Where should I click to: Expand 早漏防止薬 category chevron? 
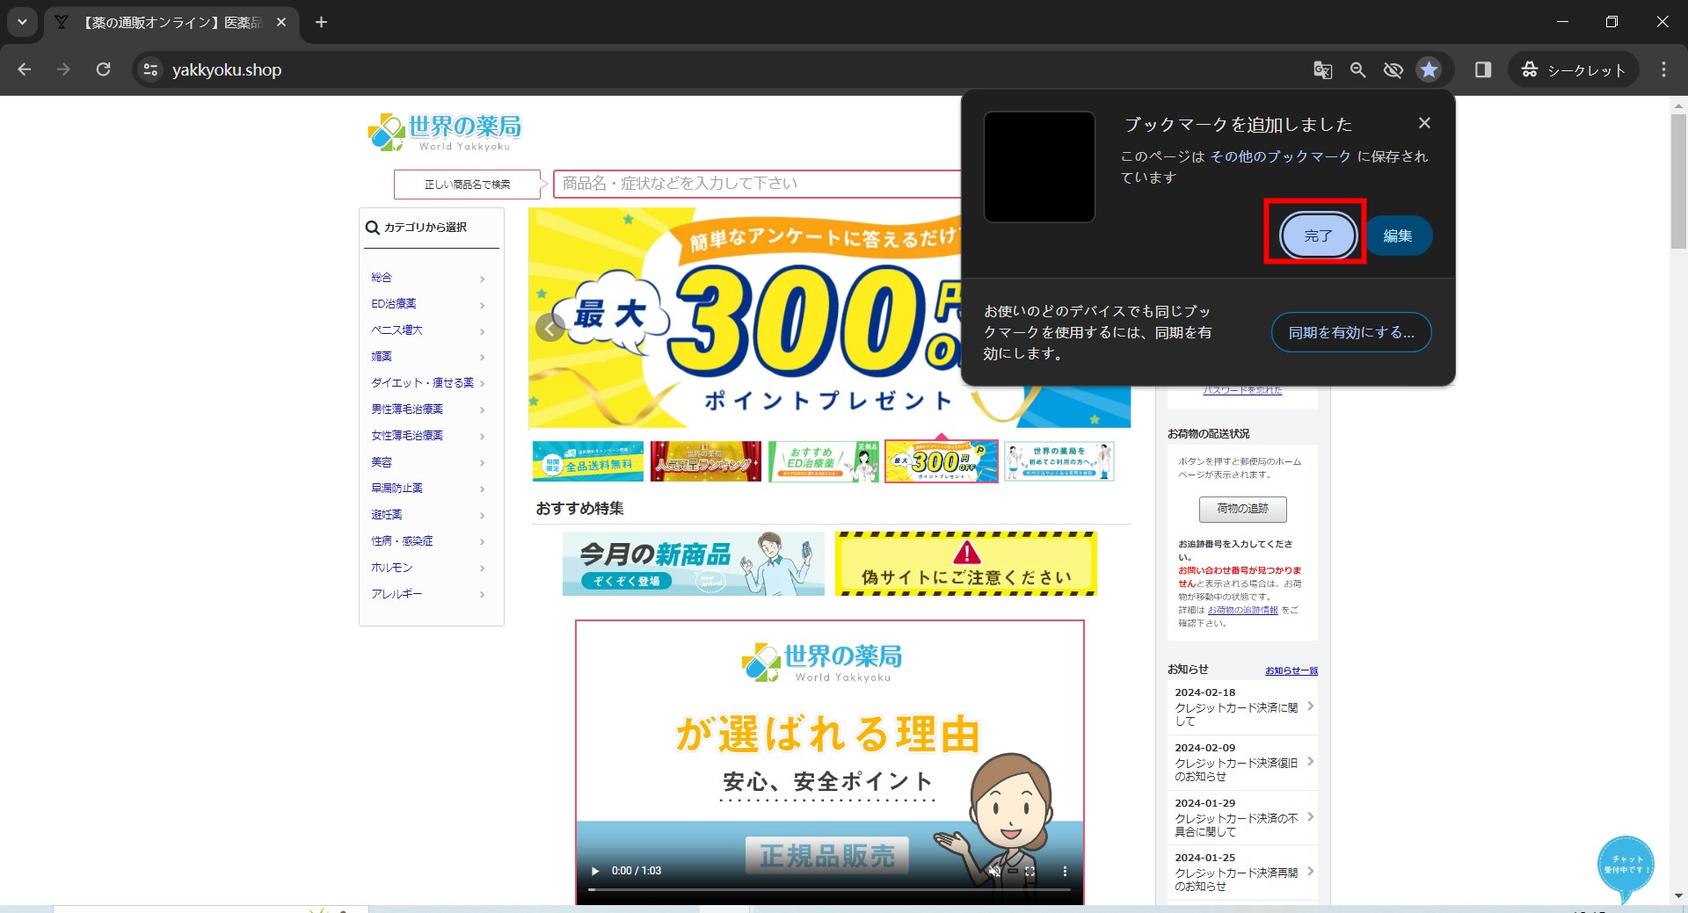(x=482, y=489)
